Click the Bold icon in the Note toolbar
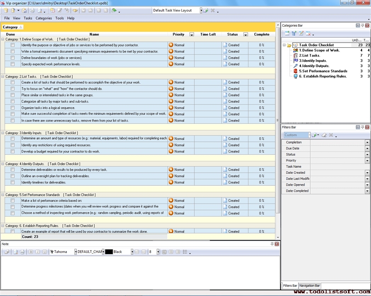The width and height of the screenshot is (371, 296). pyautogui.click(x=31, y=252)
